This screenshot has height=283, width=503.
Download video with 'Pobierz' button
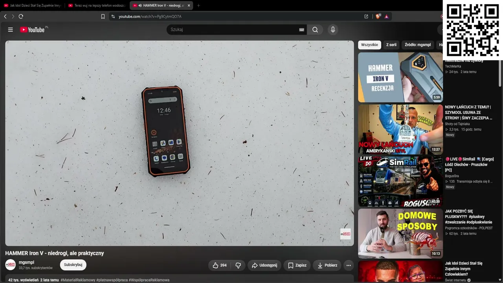tap(327, 265)
